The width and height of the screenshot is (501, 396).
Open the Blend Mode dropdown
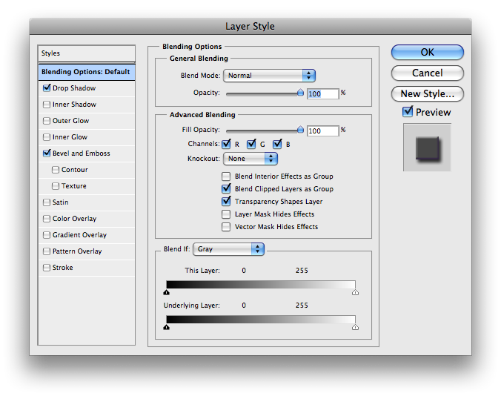tap(269, 76)
